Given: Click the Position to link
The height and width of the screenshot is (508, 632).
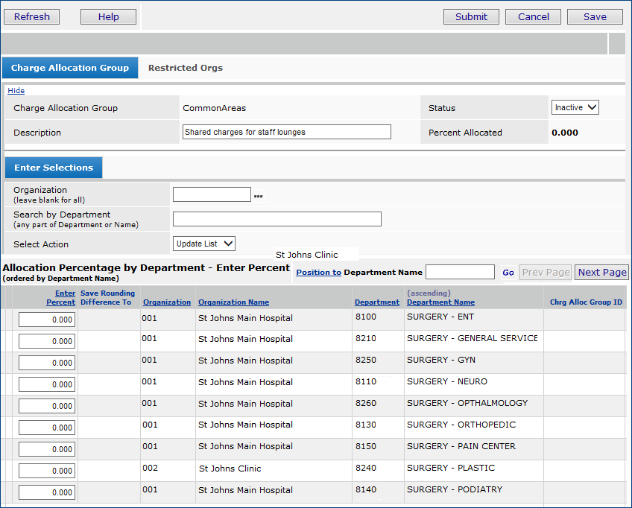Looking at the screenshot, I should point(318,273).
